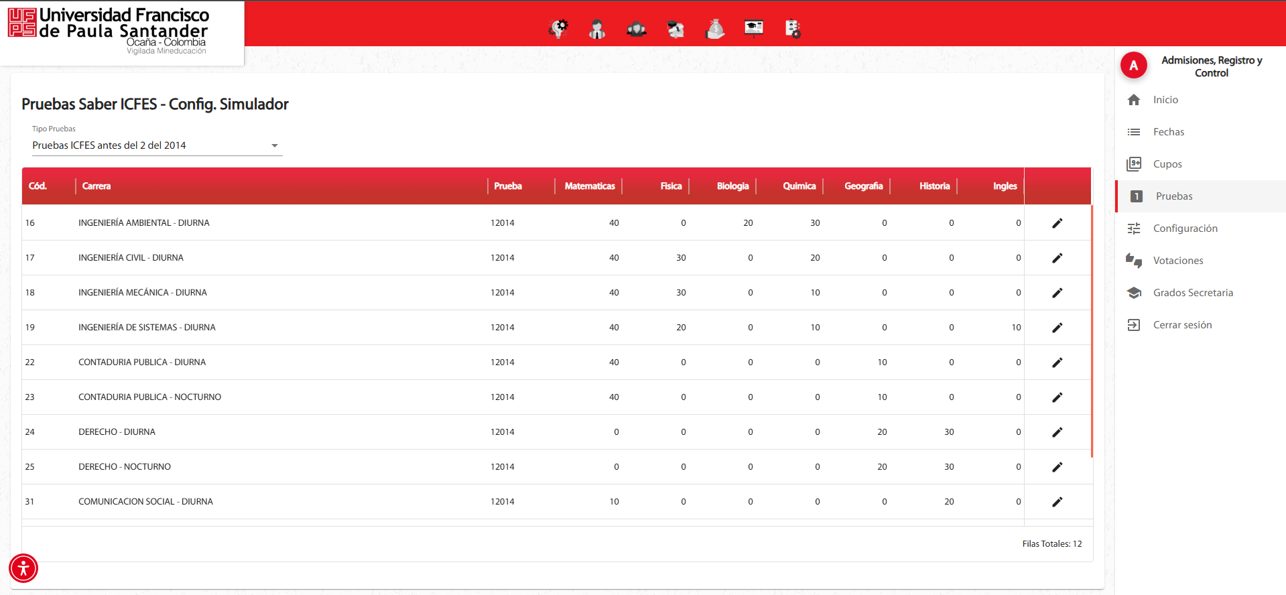Click Cerrar sesión to log out
This screenshot has height=595, width=1286.
tap(1182, 325)
